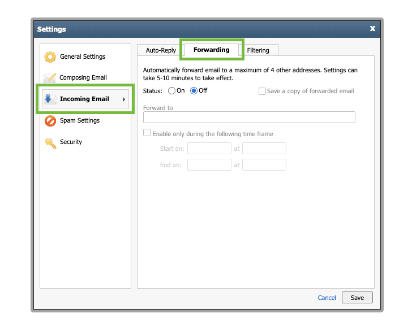Expand the Incoming Email arrow
Screen dimensions: 412x335
[124, 99]
